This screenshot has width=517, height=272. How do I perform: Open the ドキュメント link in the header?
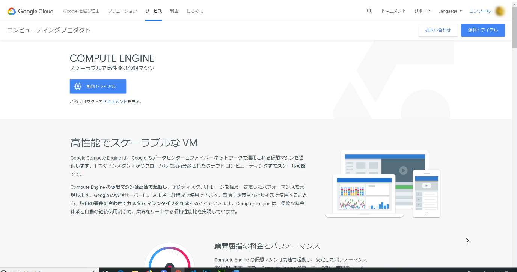[393, 11]
